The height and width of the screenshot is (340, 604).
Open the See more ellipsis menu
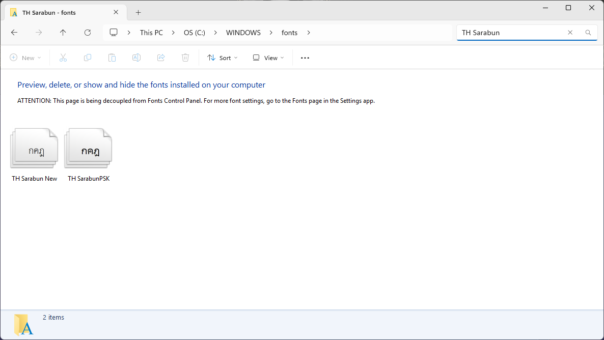pos(305,58)
